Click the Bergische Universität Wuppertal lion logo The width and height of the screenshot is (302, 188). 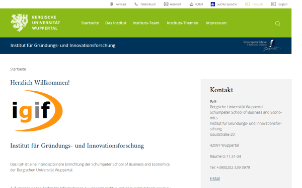[x=19, y=23]
